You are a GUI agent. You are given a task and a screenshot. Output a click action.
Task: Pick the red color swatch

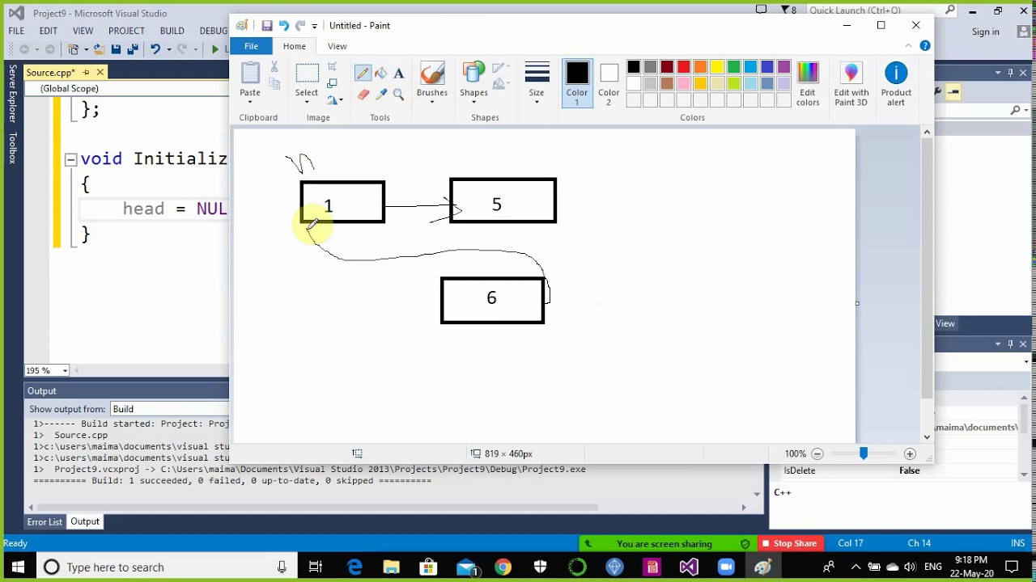[x=684, y=67]
